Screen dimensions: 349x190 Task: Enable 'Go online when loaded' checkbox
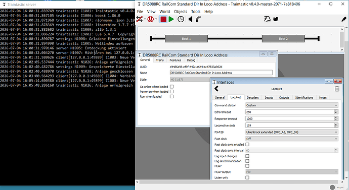171,87
